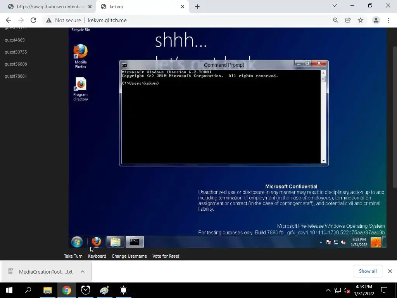Image resolution: width=397 pixels, height=298 pixels.
Task: Click inside the Command Prompt console area
Action: click(221, 117)
